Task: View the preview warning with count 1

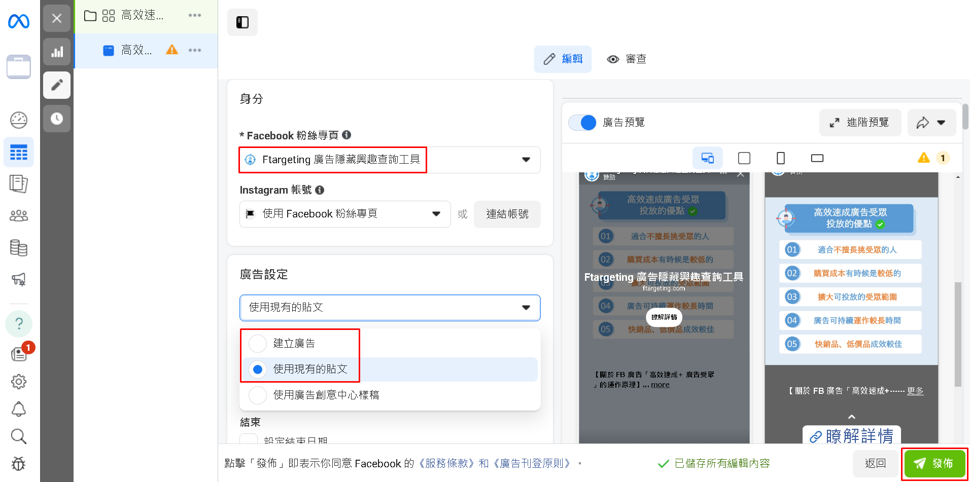Action: (x=933, y=158)
